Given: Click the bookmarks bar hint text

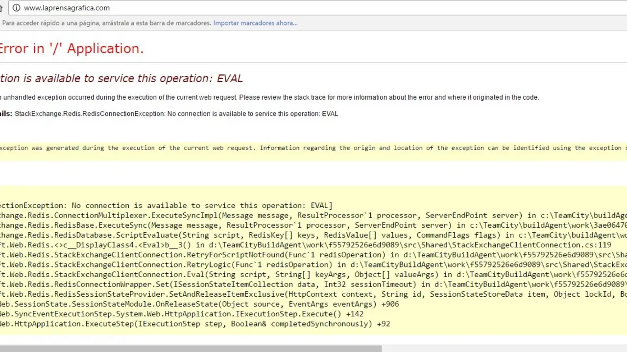Looking at the screenshot, I should point(106,23).
